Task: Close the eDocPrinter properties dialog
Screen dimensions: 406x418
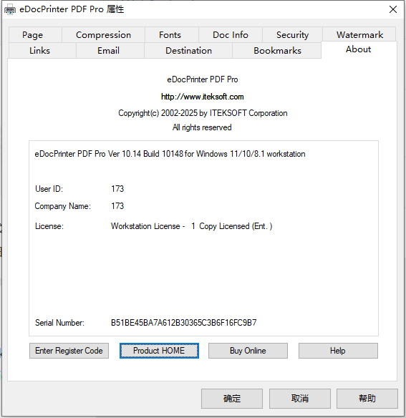Action: click(x=392, y=9)
